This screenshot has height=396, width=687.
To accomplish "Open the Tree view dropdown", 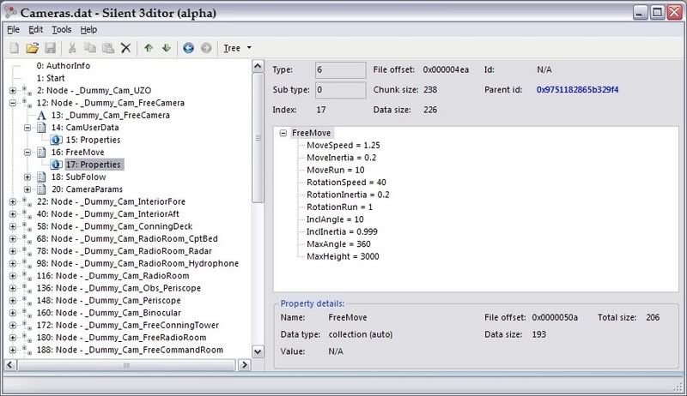I will [x=237, y=48].
